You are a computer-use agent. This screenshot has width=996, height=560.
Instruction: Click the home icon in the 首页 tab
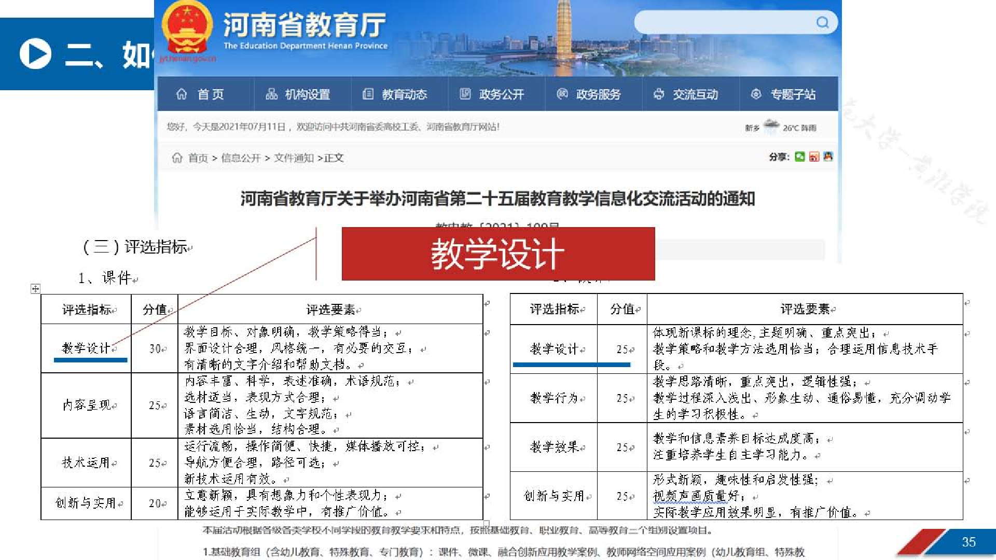click(182, 94)
